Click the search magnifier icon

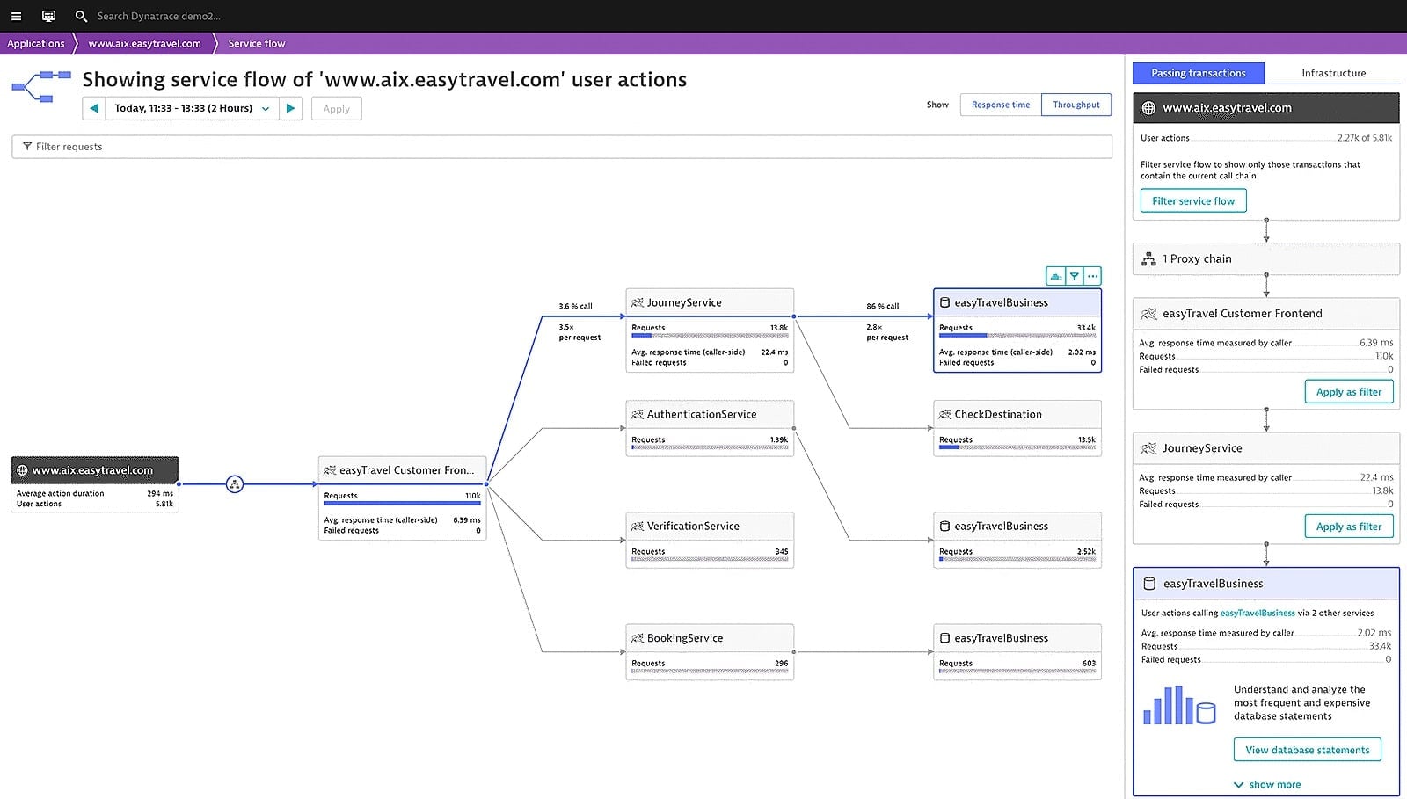[x=81, y=16]
